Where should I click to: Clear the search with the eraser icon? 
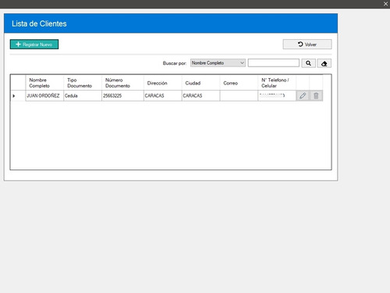click(324, 63)
